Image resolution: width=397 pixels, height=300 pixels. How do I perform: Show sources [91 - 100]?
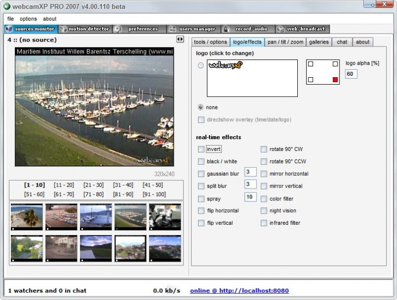coord(154,195)
